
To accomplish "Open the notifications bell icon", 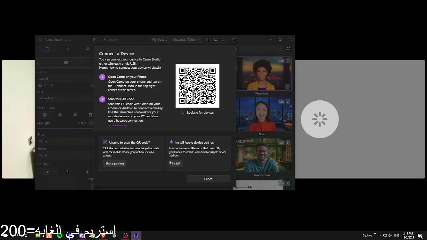I will (x=216, y=39).
